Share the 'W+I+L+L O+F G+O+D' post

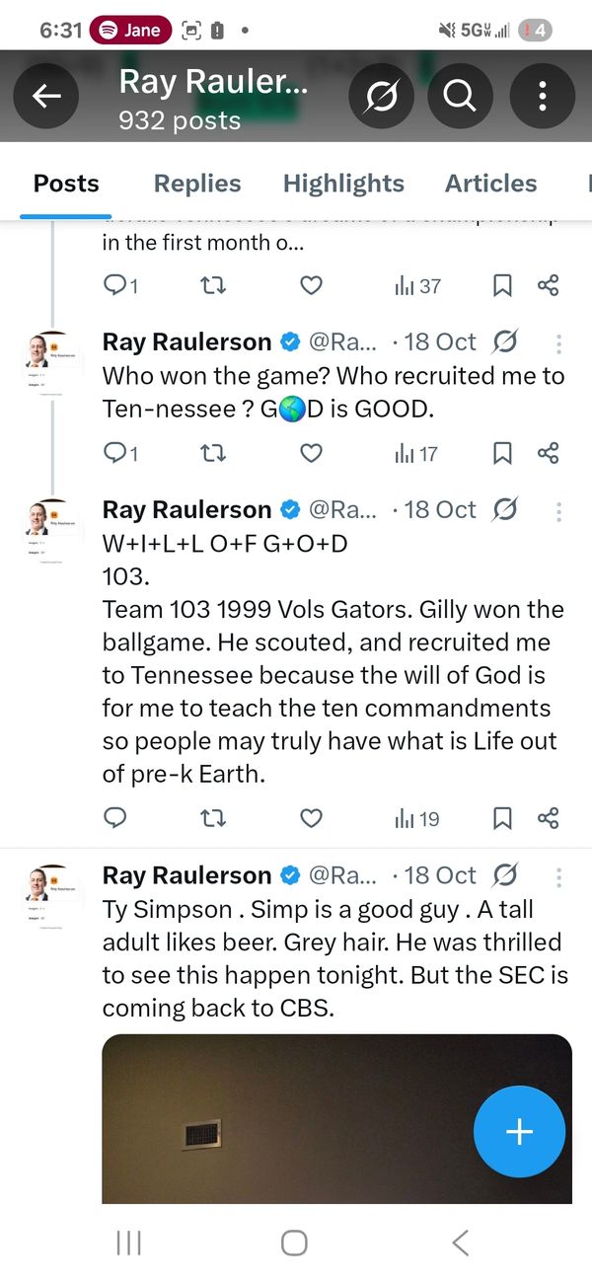click(549, 819)
